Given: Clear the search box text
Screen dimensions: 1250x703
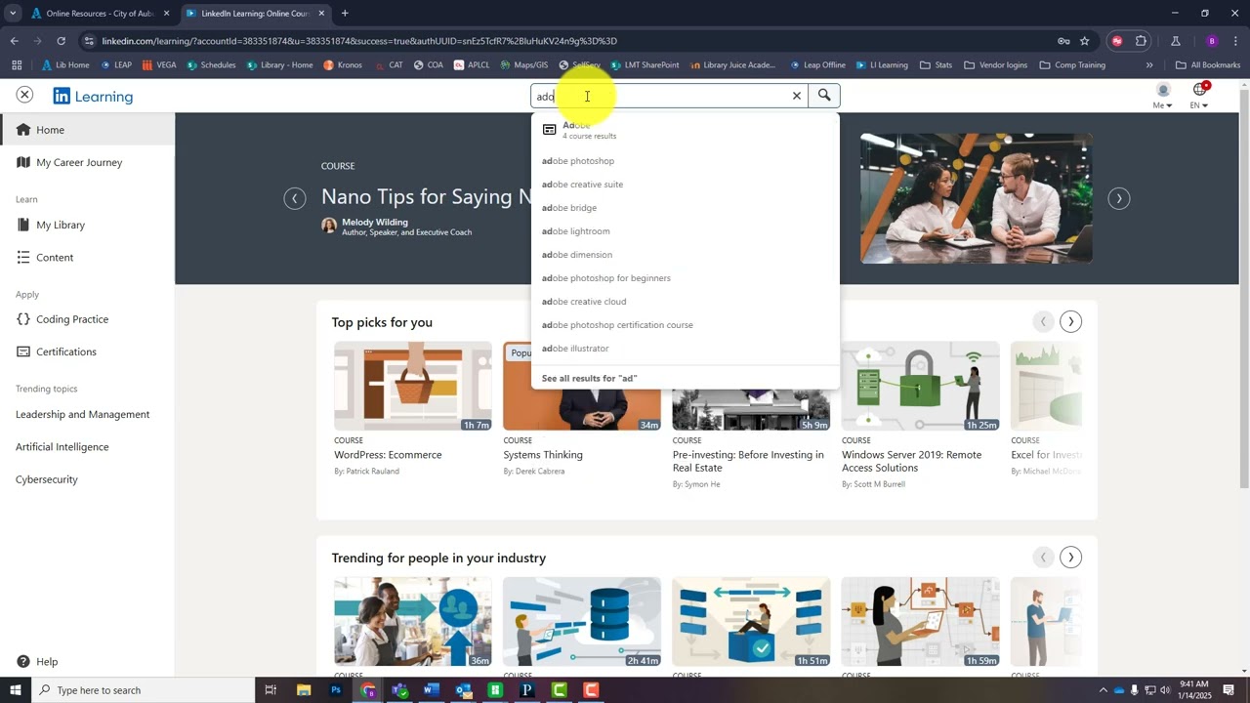Looking at the screenshot, I should click(796, 96).
